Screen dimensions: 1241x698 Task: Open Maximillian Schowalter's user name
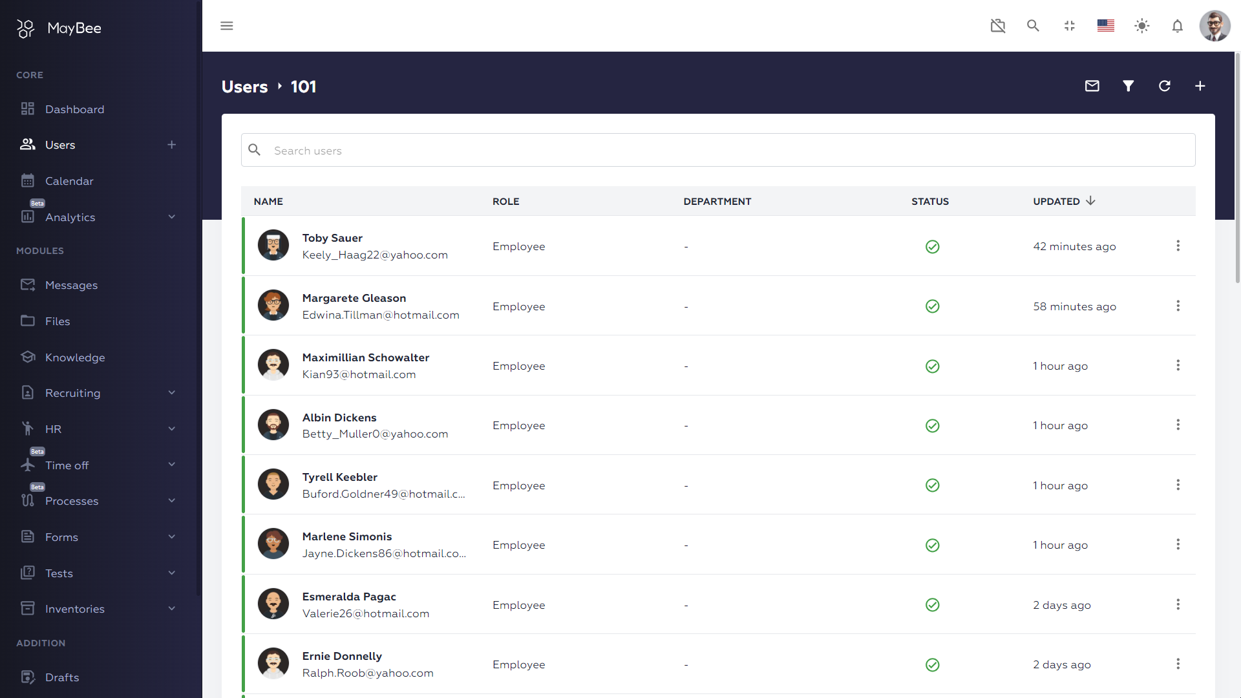tap(366, 357)
